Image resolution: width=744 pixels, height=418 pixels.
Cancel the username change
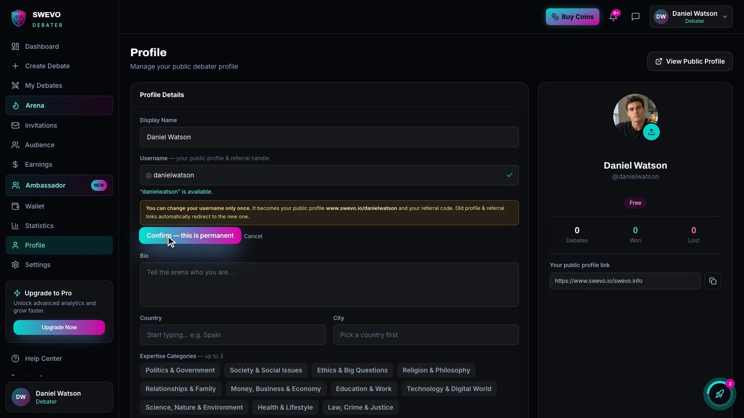point(253,236)
